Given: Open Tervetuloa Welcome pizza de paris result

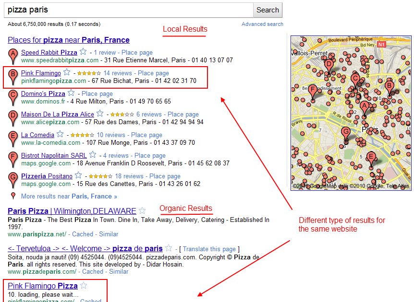Looking at the screenshot, I should pyautogui.click(x=85, y=248).
